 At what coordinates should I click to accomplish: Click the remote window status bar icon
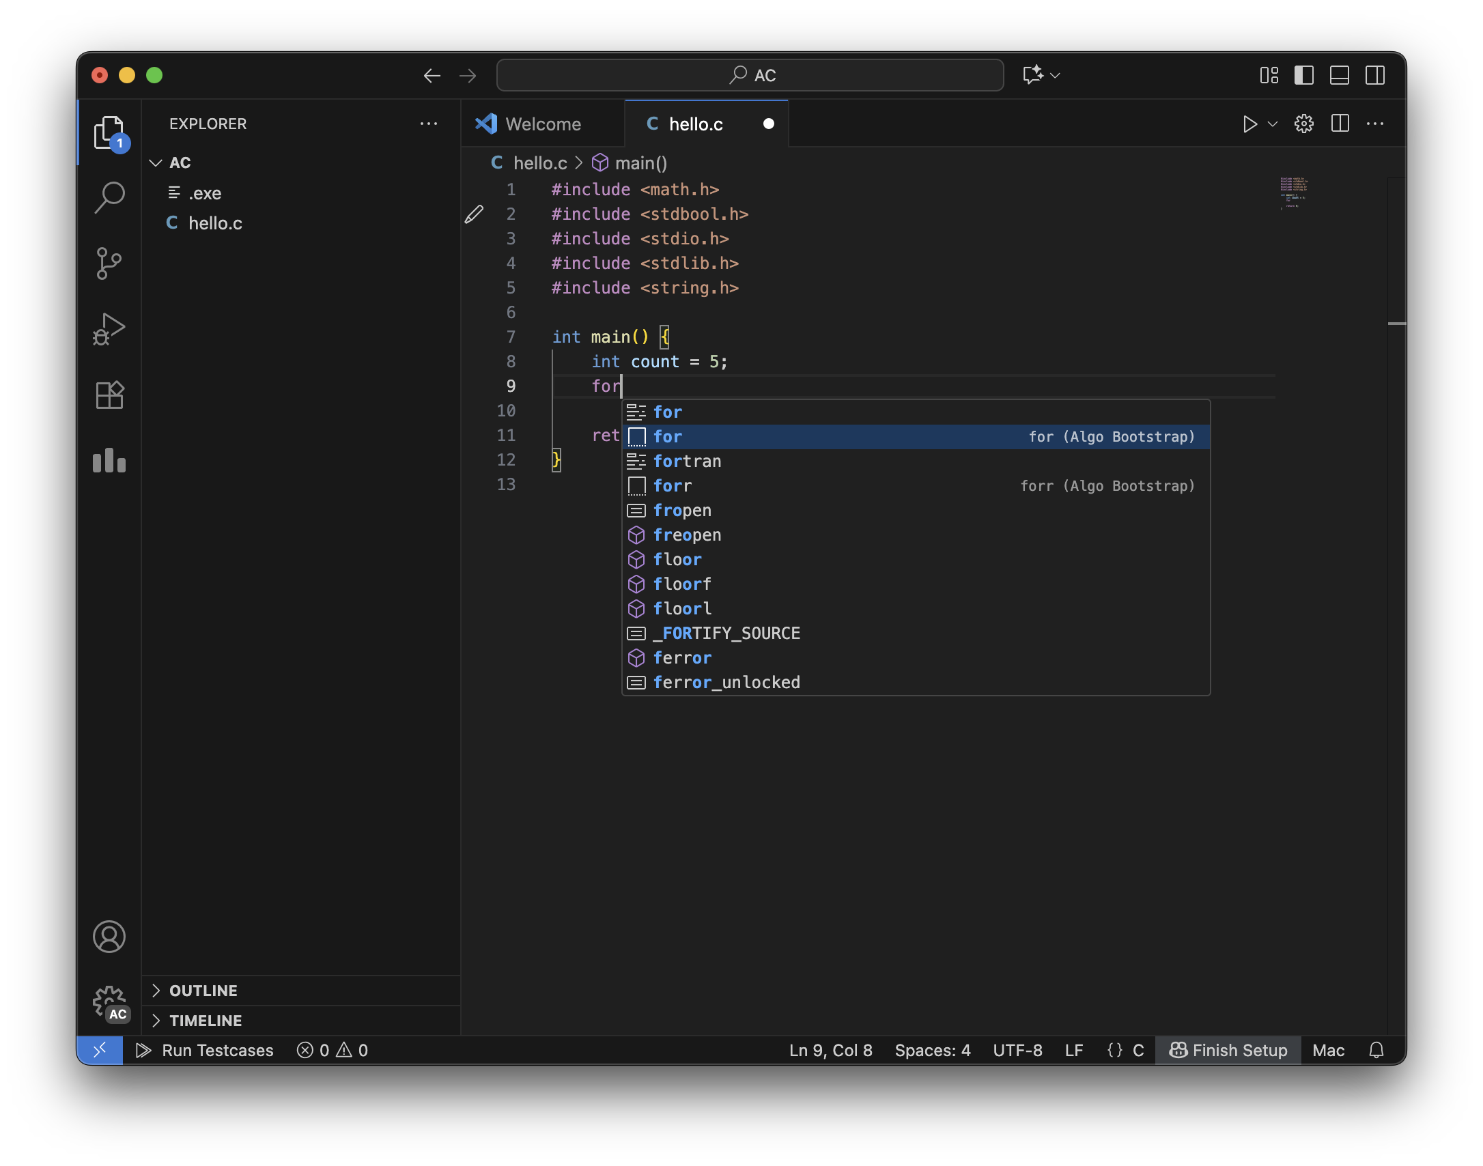tap(100, 1050)
